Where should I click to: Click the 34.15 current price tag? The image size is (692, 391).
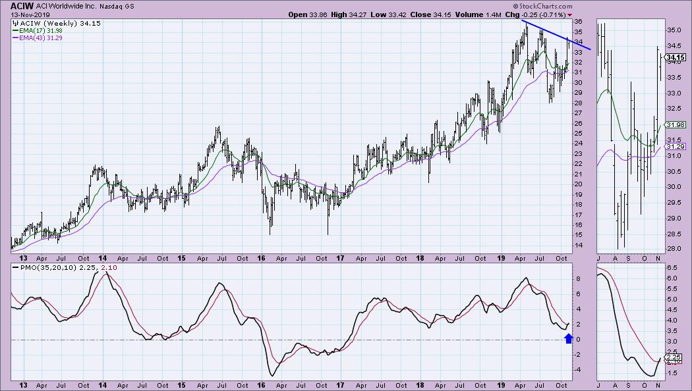674,58
